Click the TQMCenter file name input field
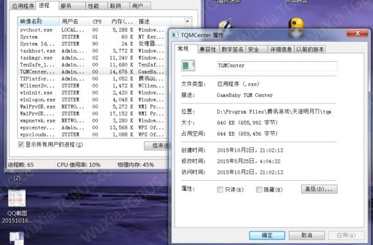Viewport: 373px width, 245px height. pyautogui.click(x=277, y=66)
